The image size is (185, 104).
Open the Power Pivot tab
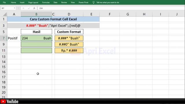(x=84, y=2)
